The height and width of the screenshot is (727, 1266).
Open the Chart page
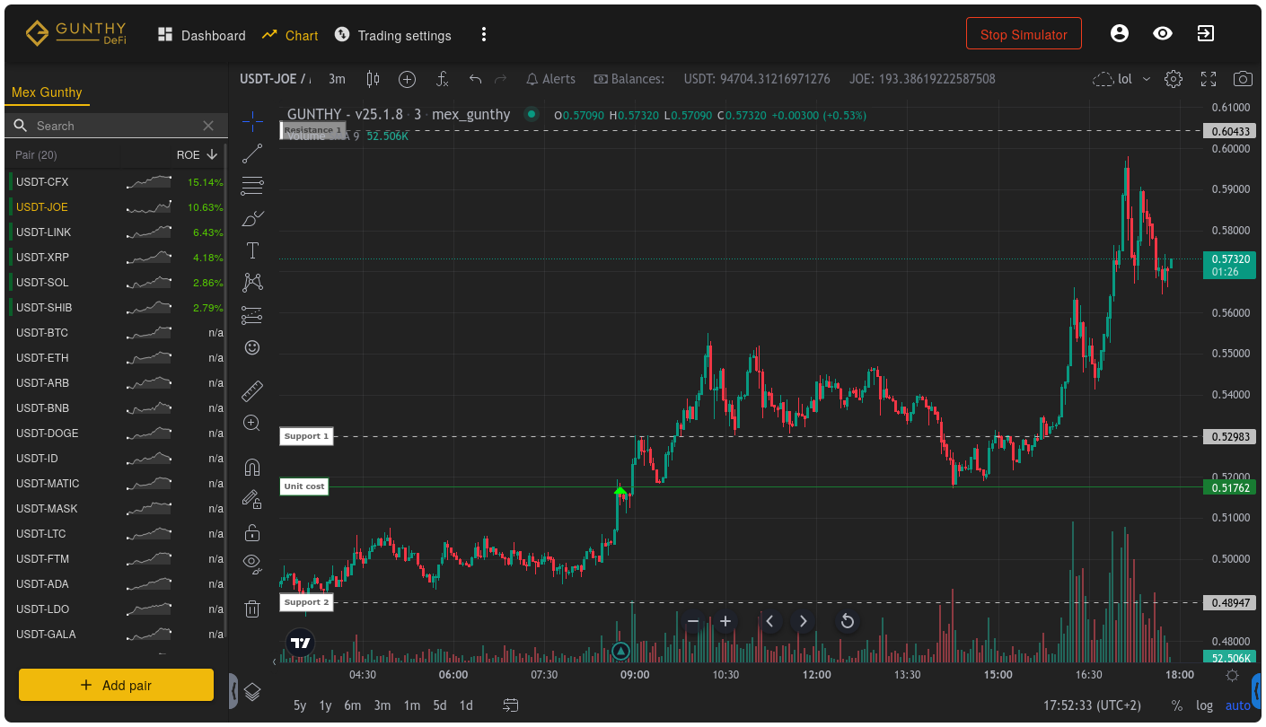point(290,35)
